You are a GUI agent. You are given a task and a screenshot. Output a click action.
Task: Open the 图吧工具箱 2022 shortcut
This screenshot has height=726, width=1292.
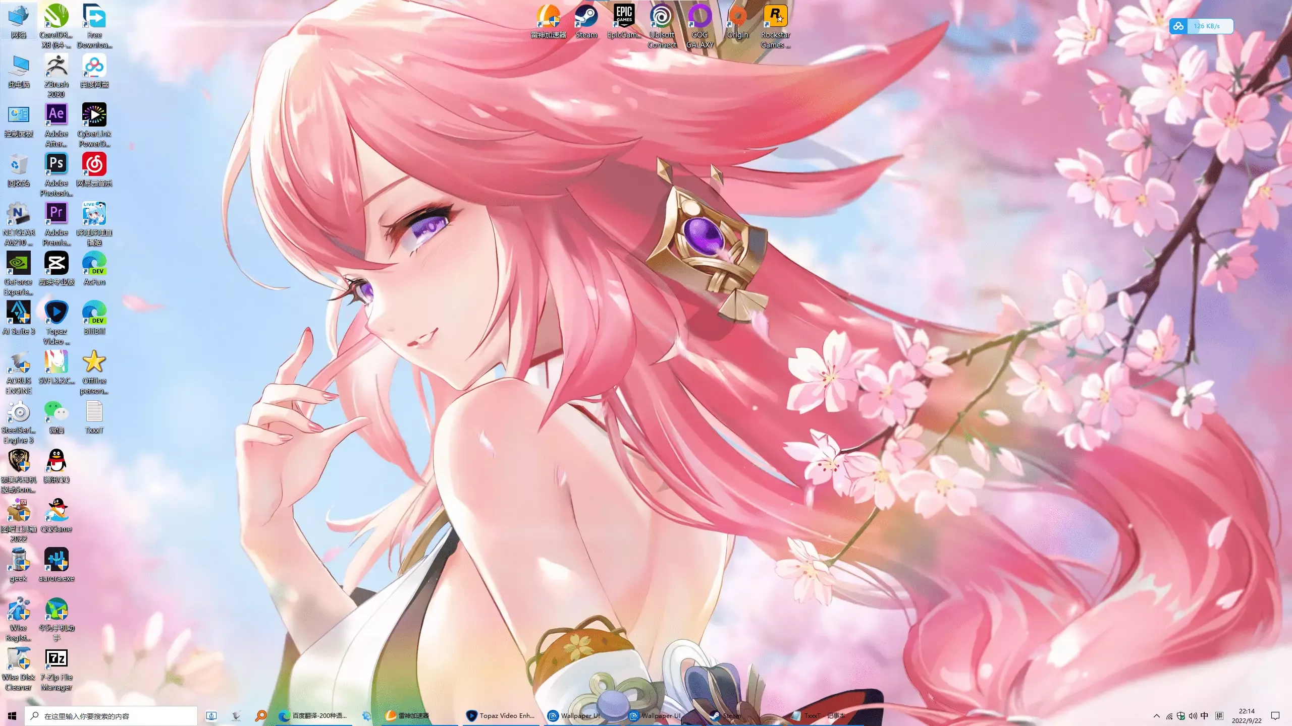pos(18,520)
